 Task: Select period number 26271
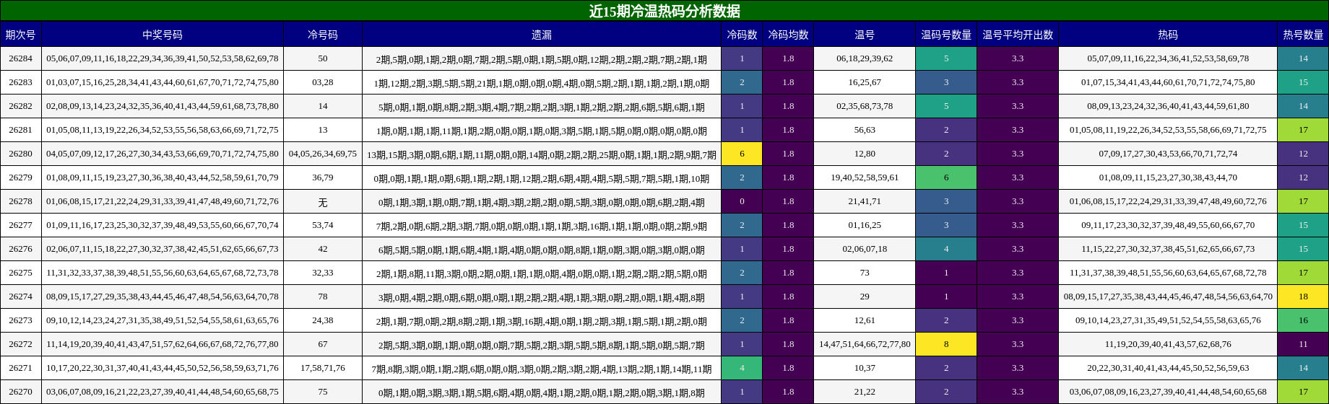click(x=20, y=368)
